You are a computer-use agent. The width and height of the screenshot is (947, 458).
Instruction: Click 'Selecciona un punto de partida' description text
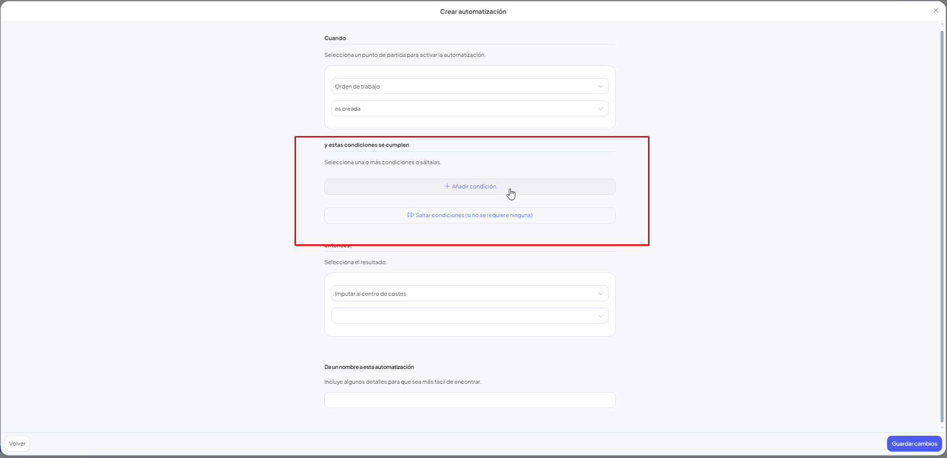coord(405,55)
